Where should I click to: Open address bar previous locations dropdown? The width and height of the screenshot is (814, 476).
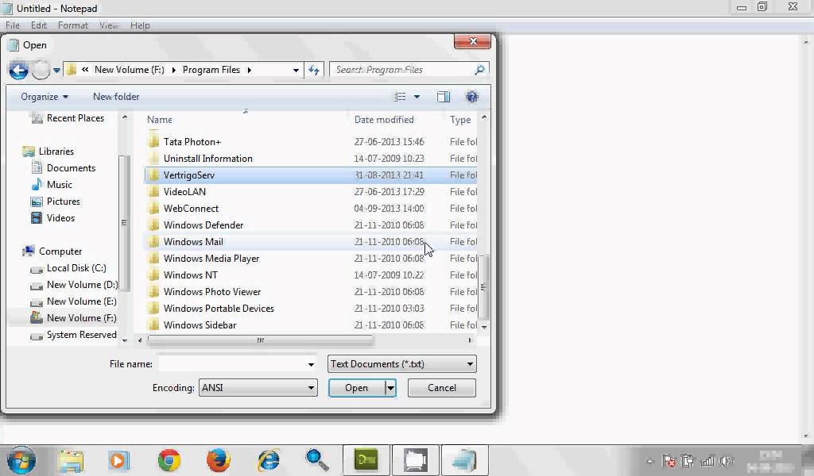point(296,70)
